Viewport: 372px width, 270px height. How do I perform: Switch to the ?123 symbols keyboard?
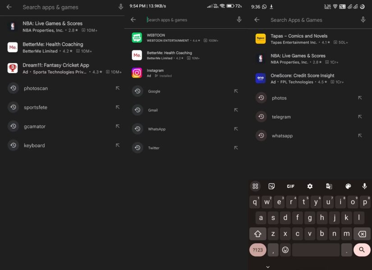[x=257, y=250]
